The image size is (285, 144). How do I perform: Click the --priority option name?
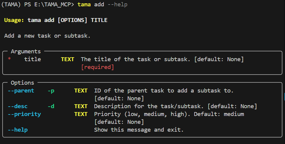point(25,114)
